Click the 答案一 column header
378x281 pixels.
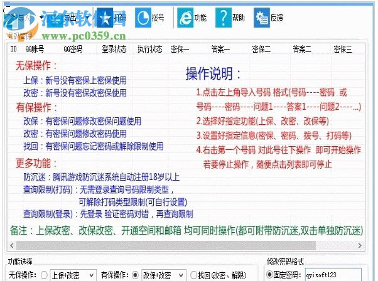pos(220,49)
